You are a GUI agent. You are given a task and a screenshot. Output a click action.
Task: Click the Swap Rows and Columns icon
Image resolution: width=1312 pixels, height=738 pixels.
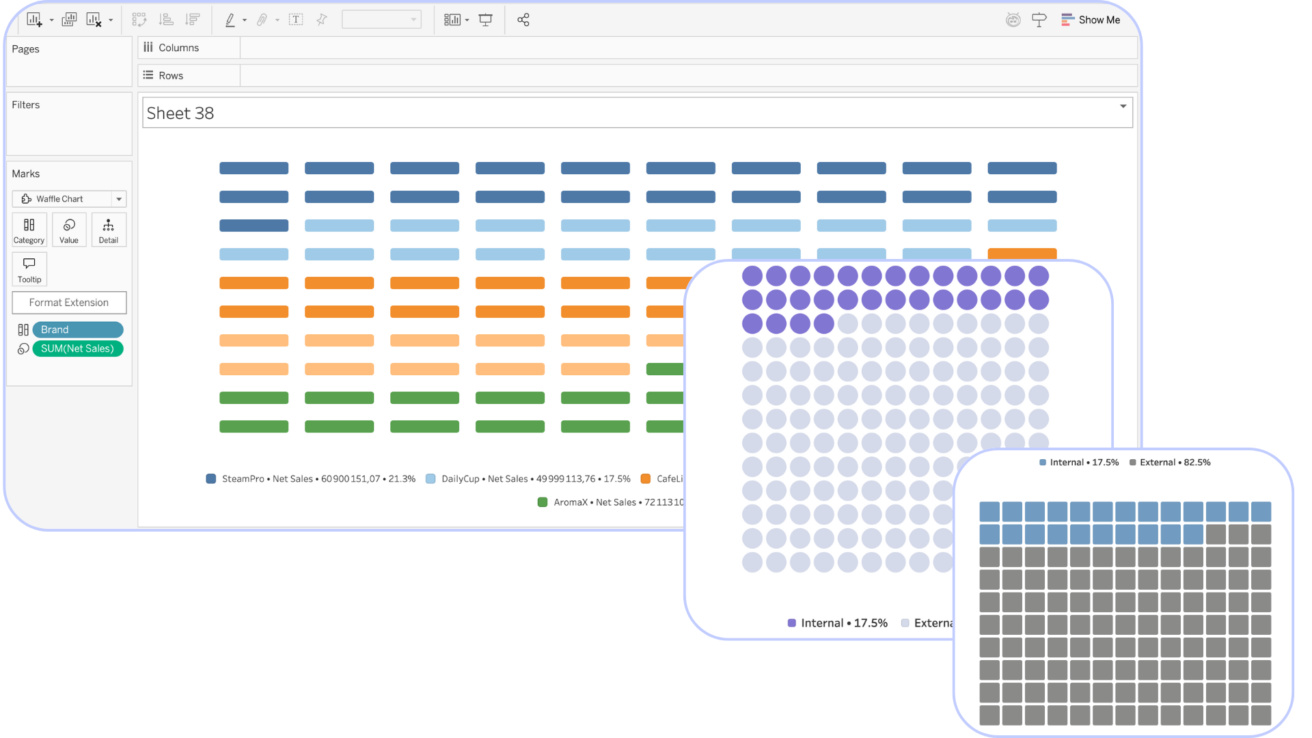point(139,20)
